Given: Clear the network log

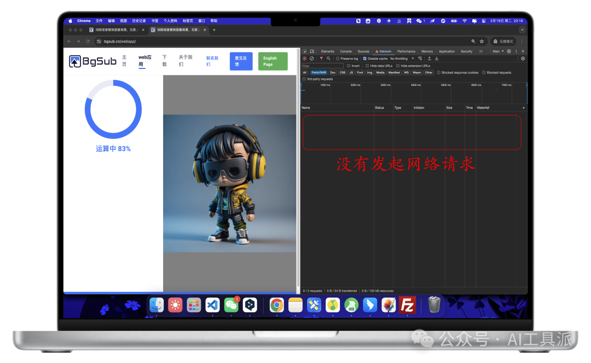Looking at the screenshot, I should tap(312, 59).
